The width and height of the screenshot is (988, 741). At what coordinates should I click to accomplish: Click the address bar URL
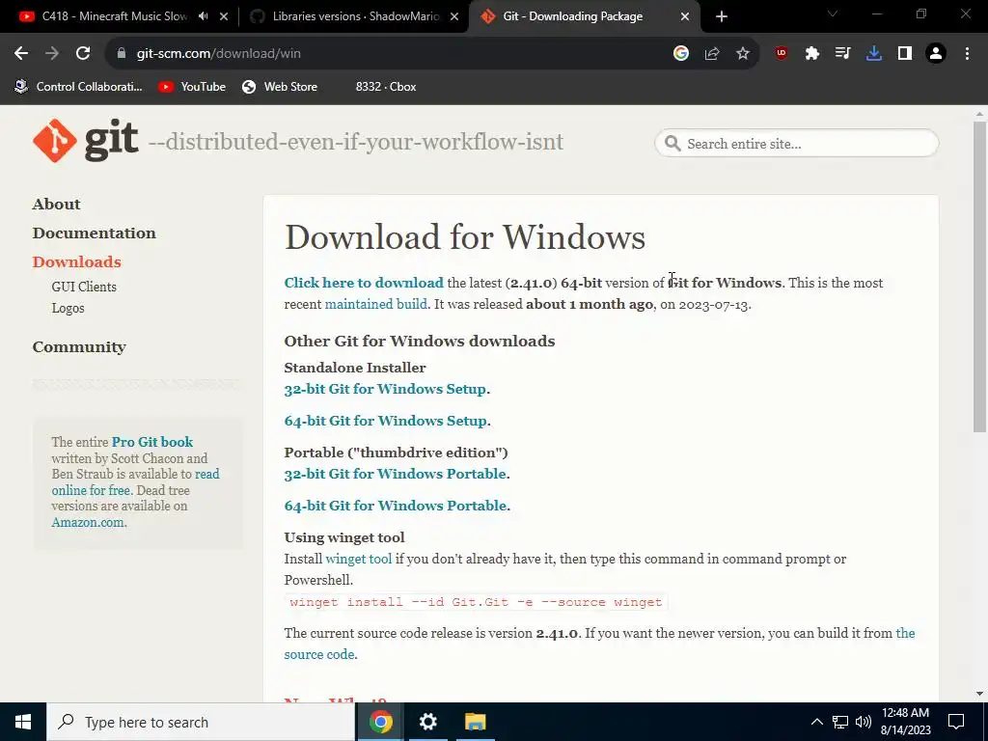(219, 54)
